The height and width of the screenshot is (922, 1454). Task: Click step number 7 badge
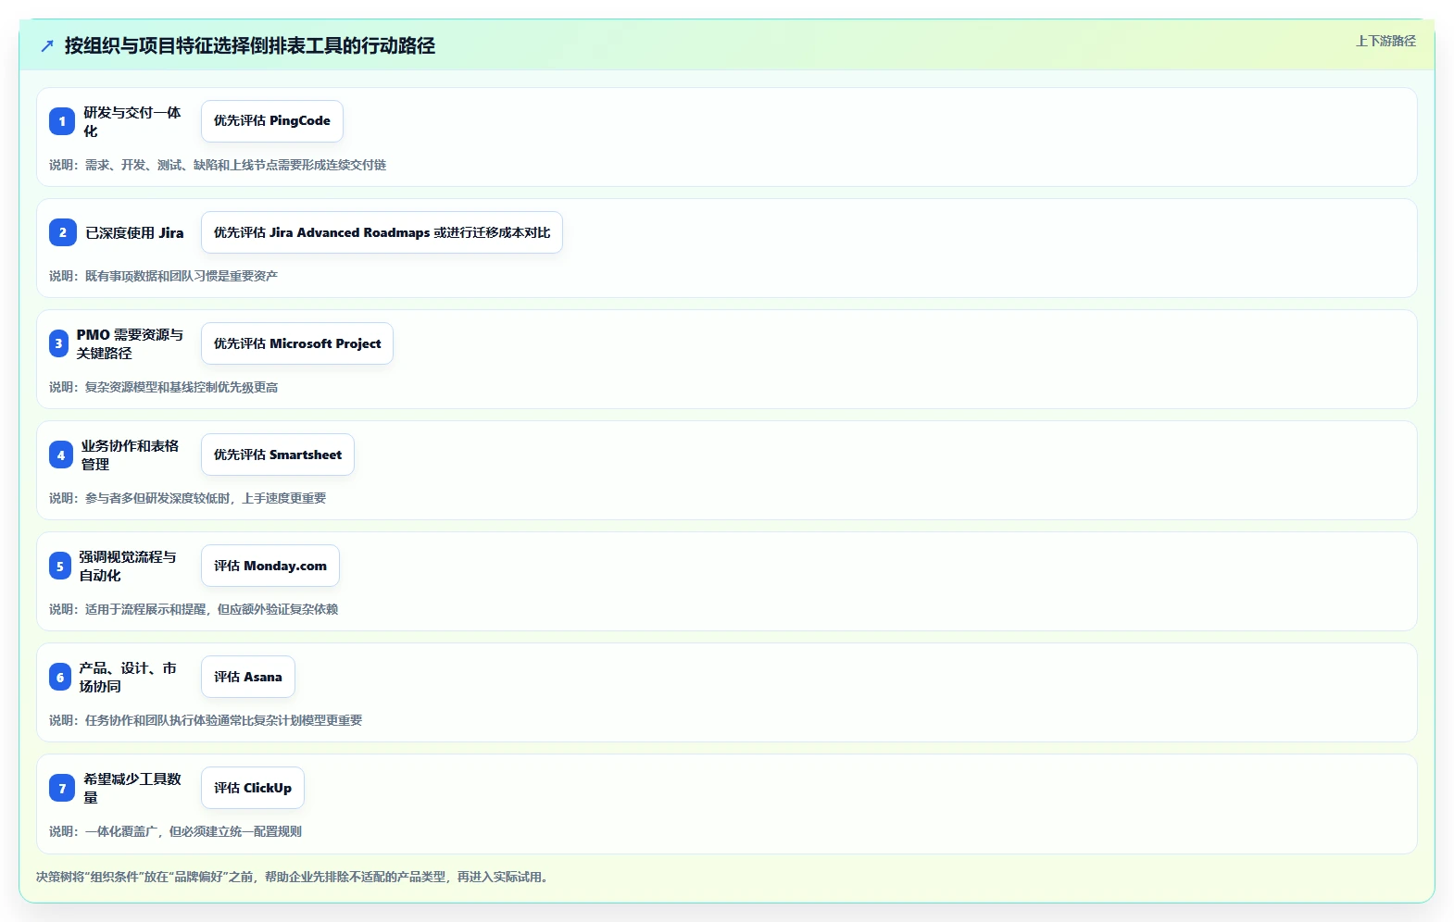[x=62, y=788]
